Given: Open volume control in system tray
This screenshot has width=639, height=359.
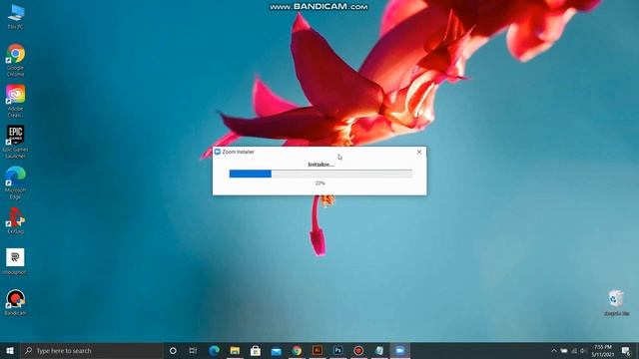Looking at the screenshot, I should pyautogui.click(x=583, y=351).
